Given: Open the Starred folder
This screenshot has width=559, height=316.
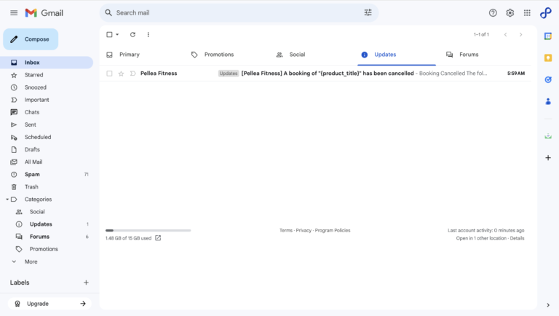Looking at the screenshot, I should click(x=47, y=75).
